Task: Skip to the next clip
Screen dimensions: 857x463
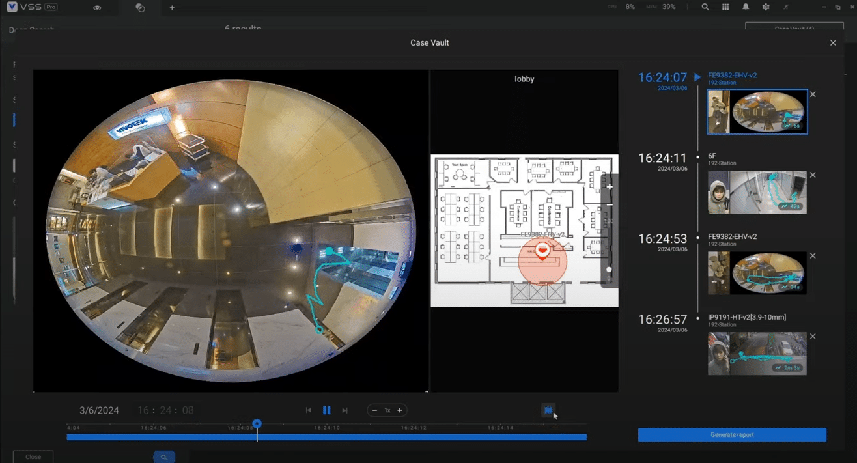Action: (344, 410)
